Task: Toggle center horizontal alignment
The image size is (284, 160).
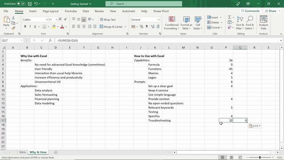Action: click(79, 27)
